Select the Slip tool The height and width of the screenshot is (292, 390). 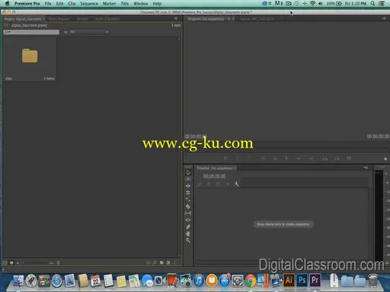tap(188, 213)
